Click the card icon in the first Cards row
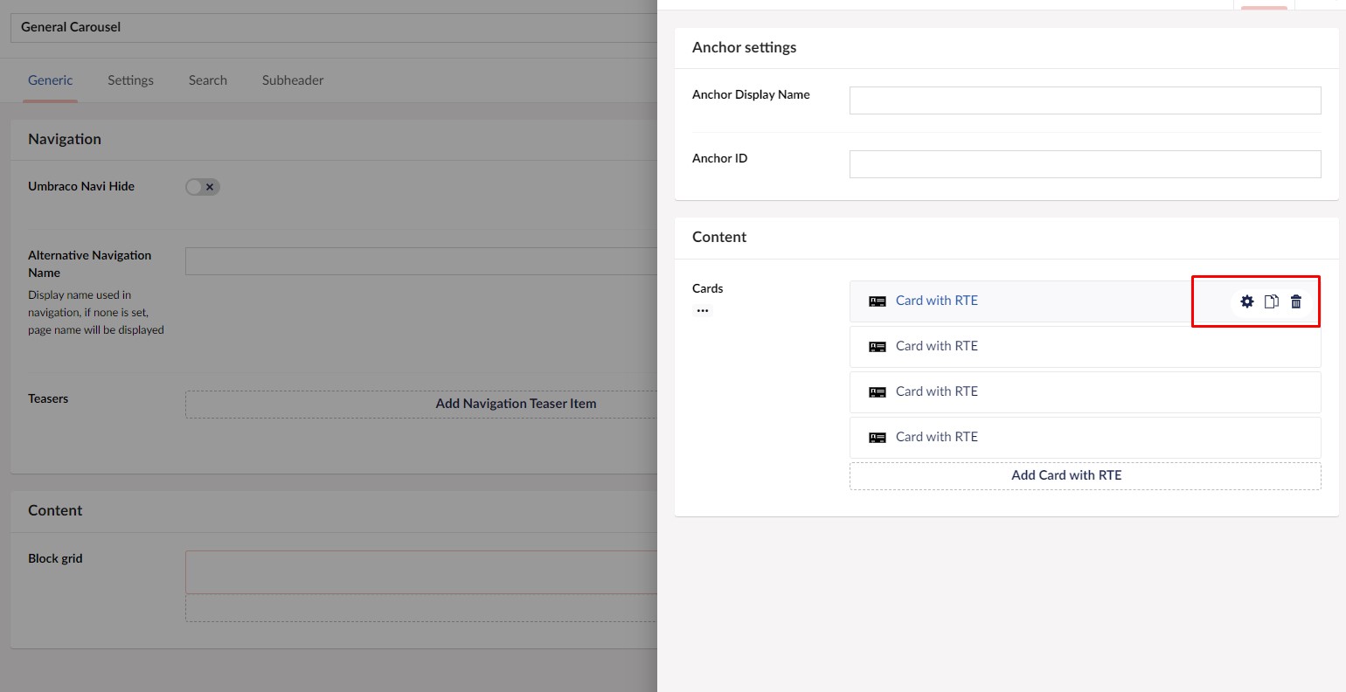 tap(878, 301)
